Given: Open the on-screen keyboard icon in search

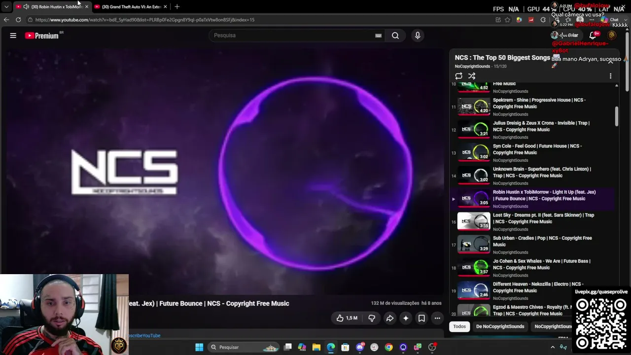Looking at the screenshot, I should (378, 35).
